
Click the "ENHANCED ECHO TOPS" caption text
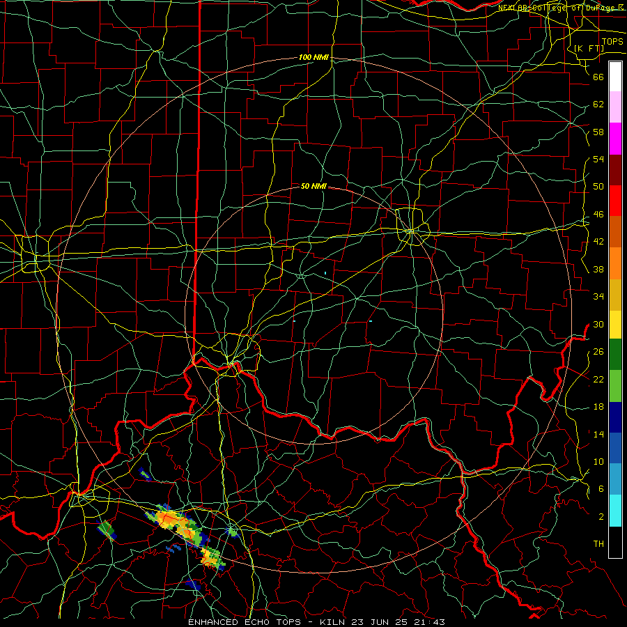[245, 622]
